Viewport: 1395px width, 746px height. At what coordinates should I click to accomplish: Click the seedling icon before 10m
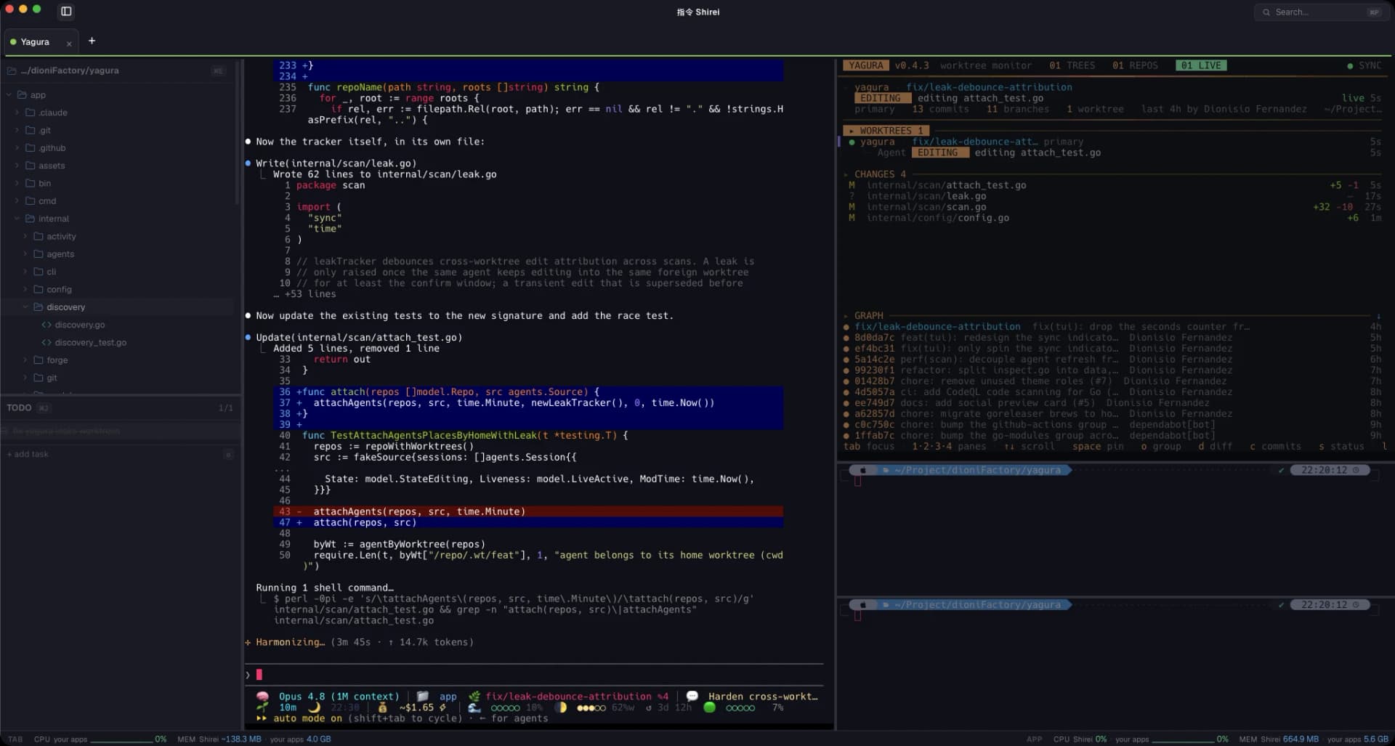263,707
